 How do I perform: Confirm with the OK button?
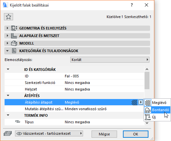pyautogui.click(x=136, y=134)
